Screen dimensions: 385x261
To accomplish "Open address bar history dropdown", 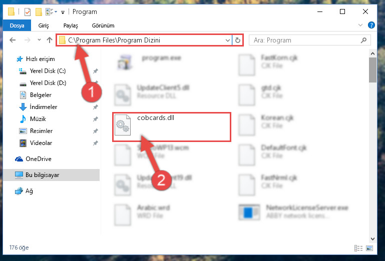I will coord(228,40).
